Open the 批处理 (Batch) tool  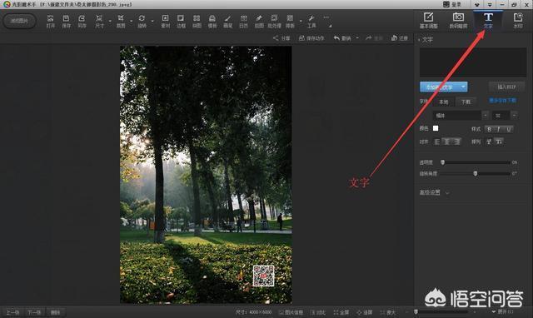274,21
